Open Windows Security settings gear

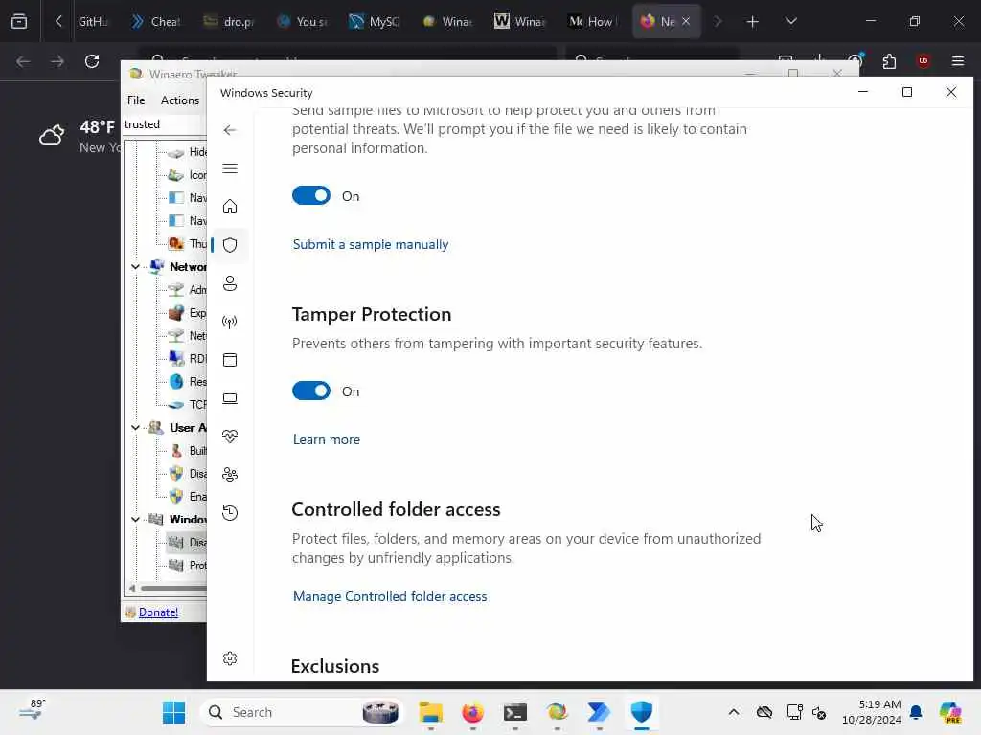pos(230,658)
